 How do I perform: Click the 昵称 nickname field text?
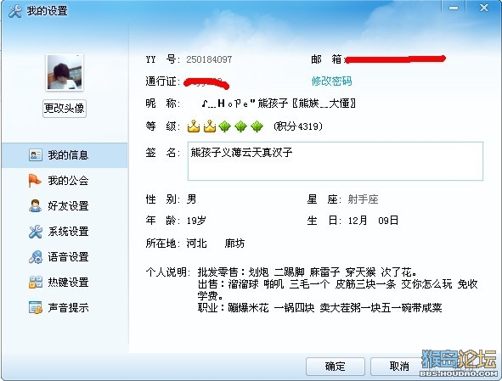279,104
